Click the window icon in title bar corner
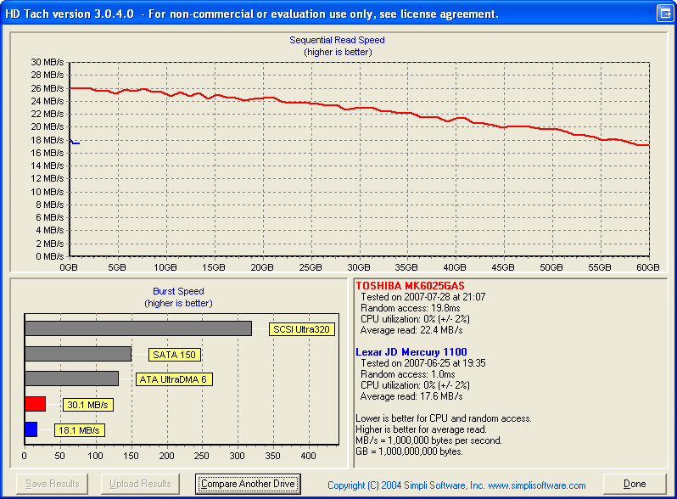The image size is (677, 499). click(665, 14)
